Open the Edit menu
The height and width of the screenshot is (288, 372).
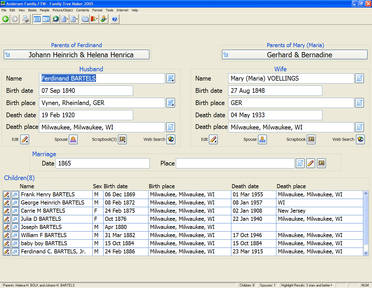pos(12,10)
